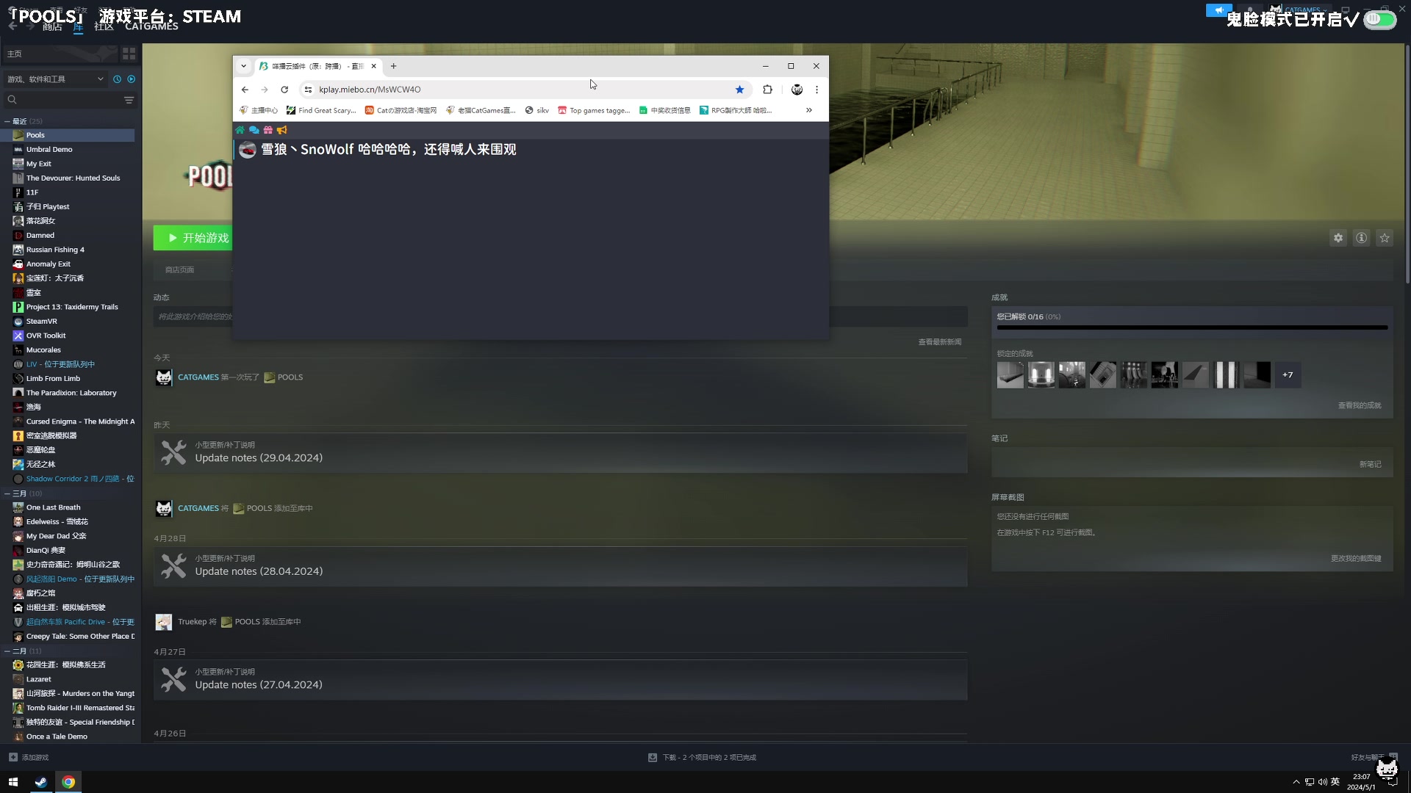Open Chrome extensions puzzle icon
1411x793 pixels.
[x=767, y=90]
